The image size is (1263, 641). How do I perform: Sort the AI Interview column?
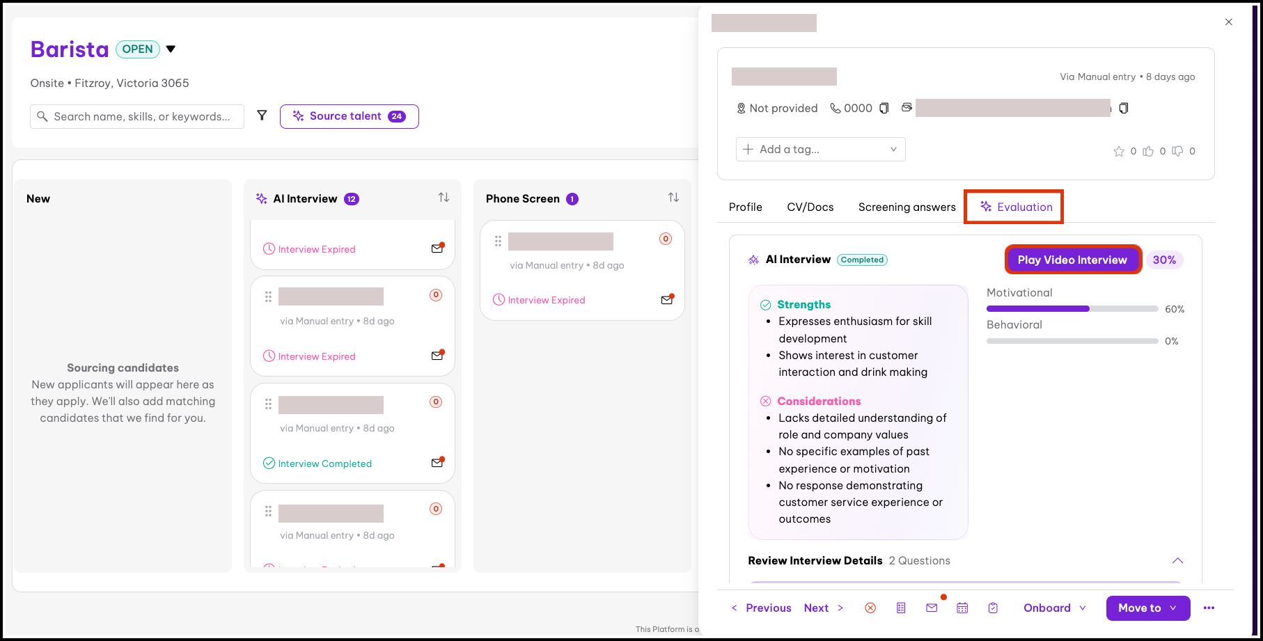444,198
